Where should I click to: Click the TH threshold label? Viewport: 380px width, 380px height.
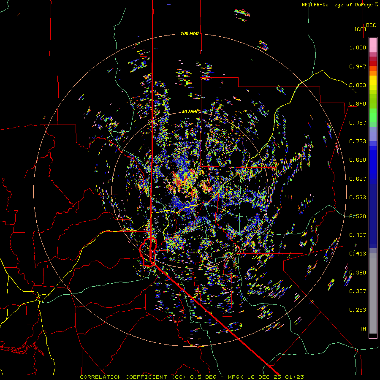363,329
